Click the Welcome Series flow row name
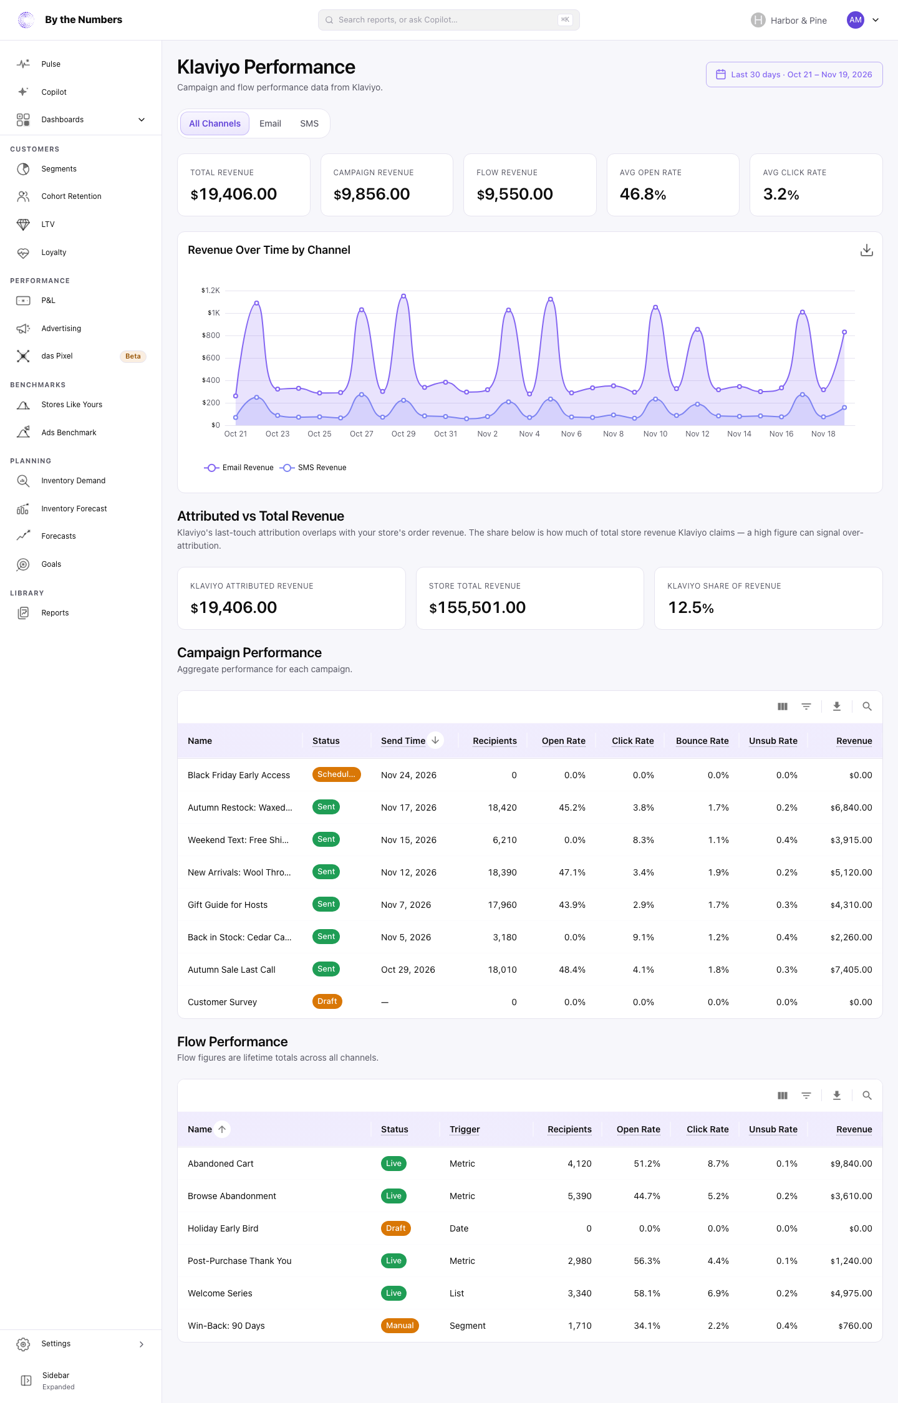 (220, 1293)
